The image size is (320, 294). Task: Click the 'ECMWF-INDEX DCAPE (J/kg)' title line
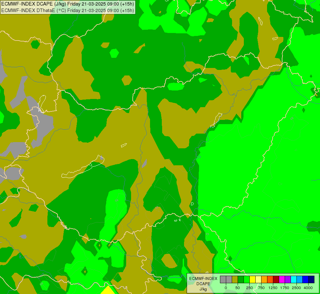tap(68, 4)
